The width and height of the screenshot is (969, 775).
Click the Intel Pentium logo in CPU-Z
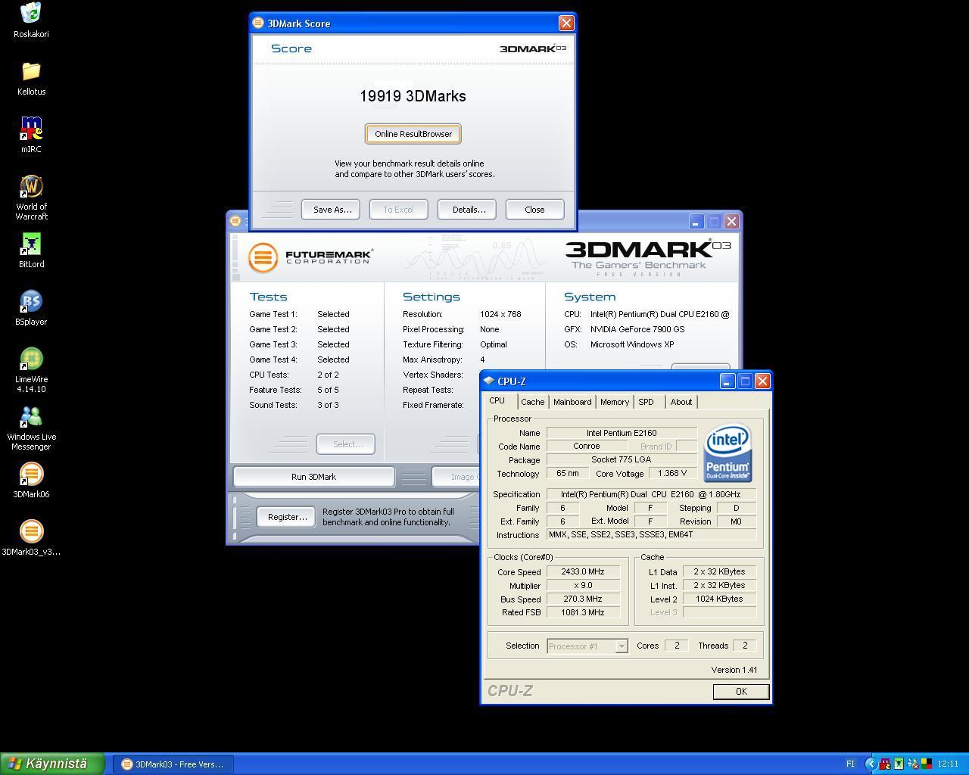pyautogui.click(x=728, y=453)
